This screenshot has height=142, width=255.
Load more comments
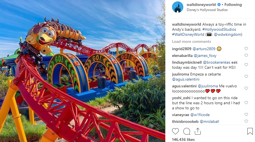191,42
